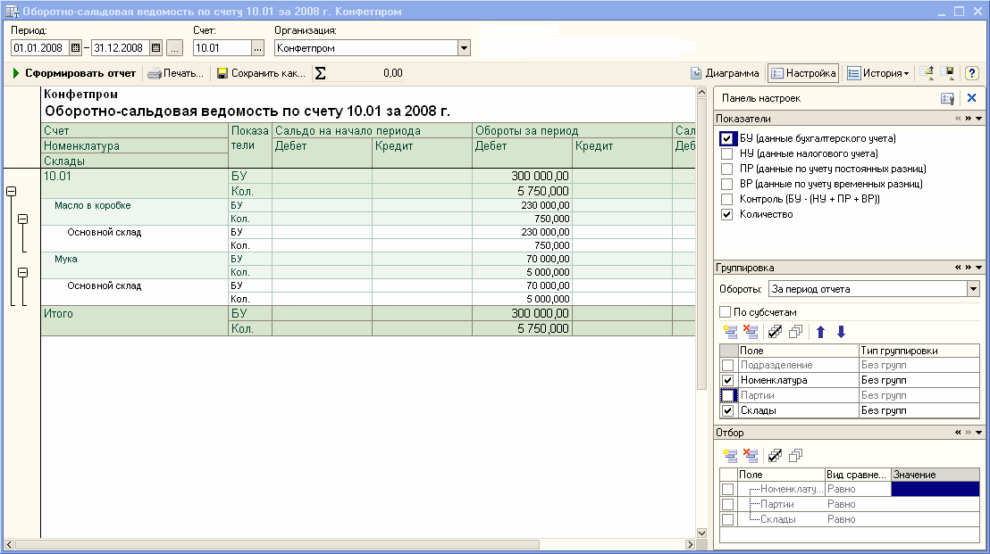The height and width of the screenshot is (554, 990).
Task: Toggle БУ (данные бухгалтерского учета) checkbox
Action: tap(727, 138)
